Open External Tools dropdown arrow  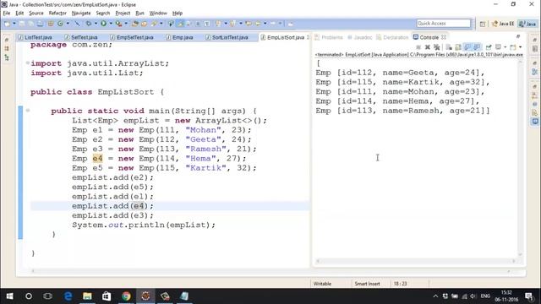126,24
